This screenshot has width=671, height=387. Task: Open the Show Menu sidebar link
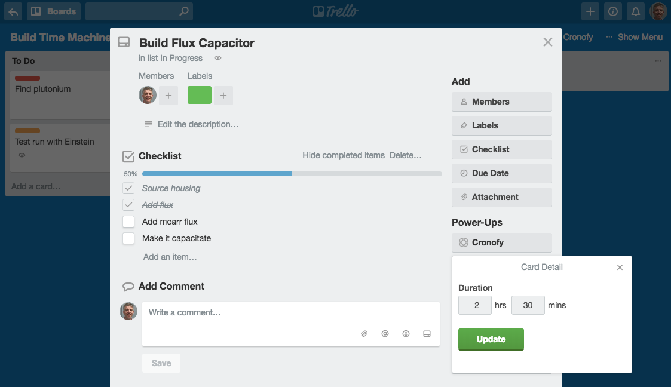pyautogui.click(x=640, y=37)
